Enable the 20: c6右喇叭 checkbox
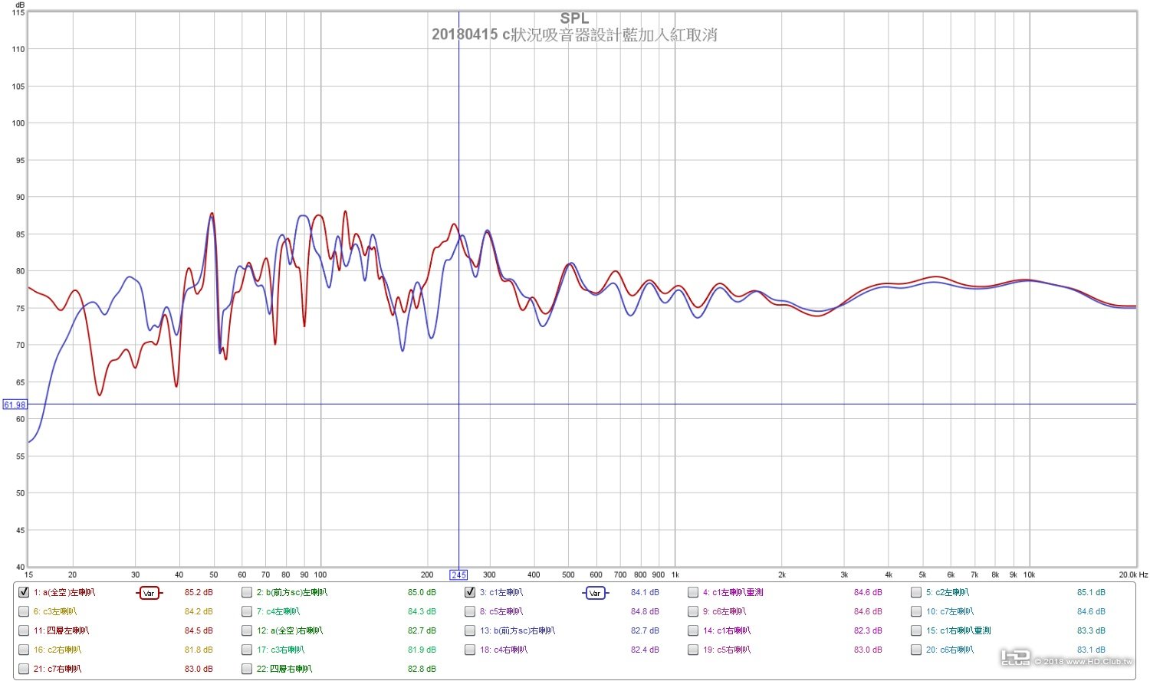The height and width of the screenshot is (681, 1150). pos(916,650)
